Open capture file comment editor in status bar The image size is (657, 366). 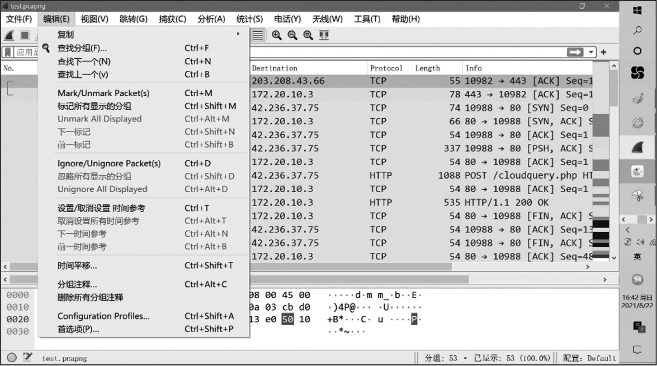(28, 357)
